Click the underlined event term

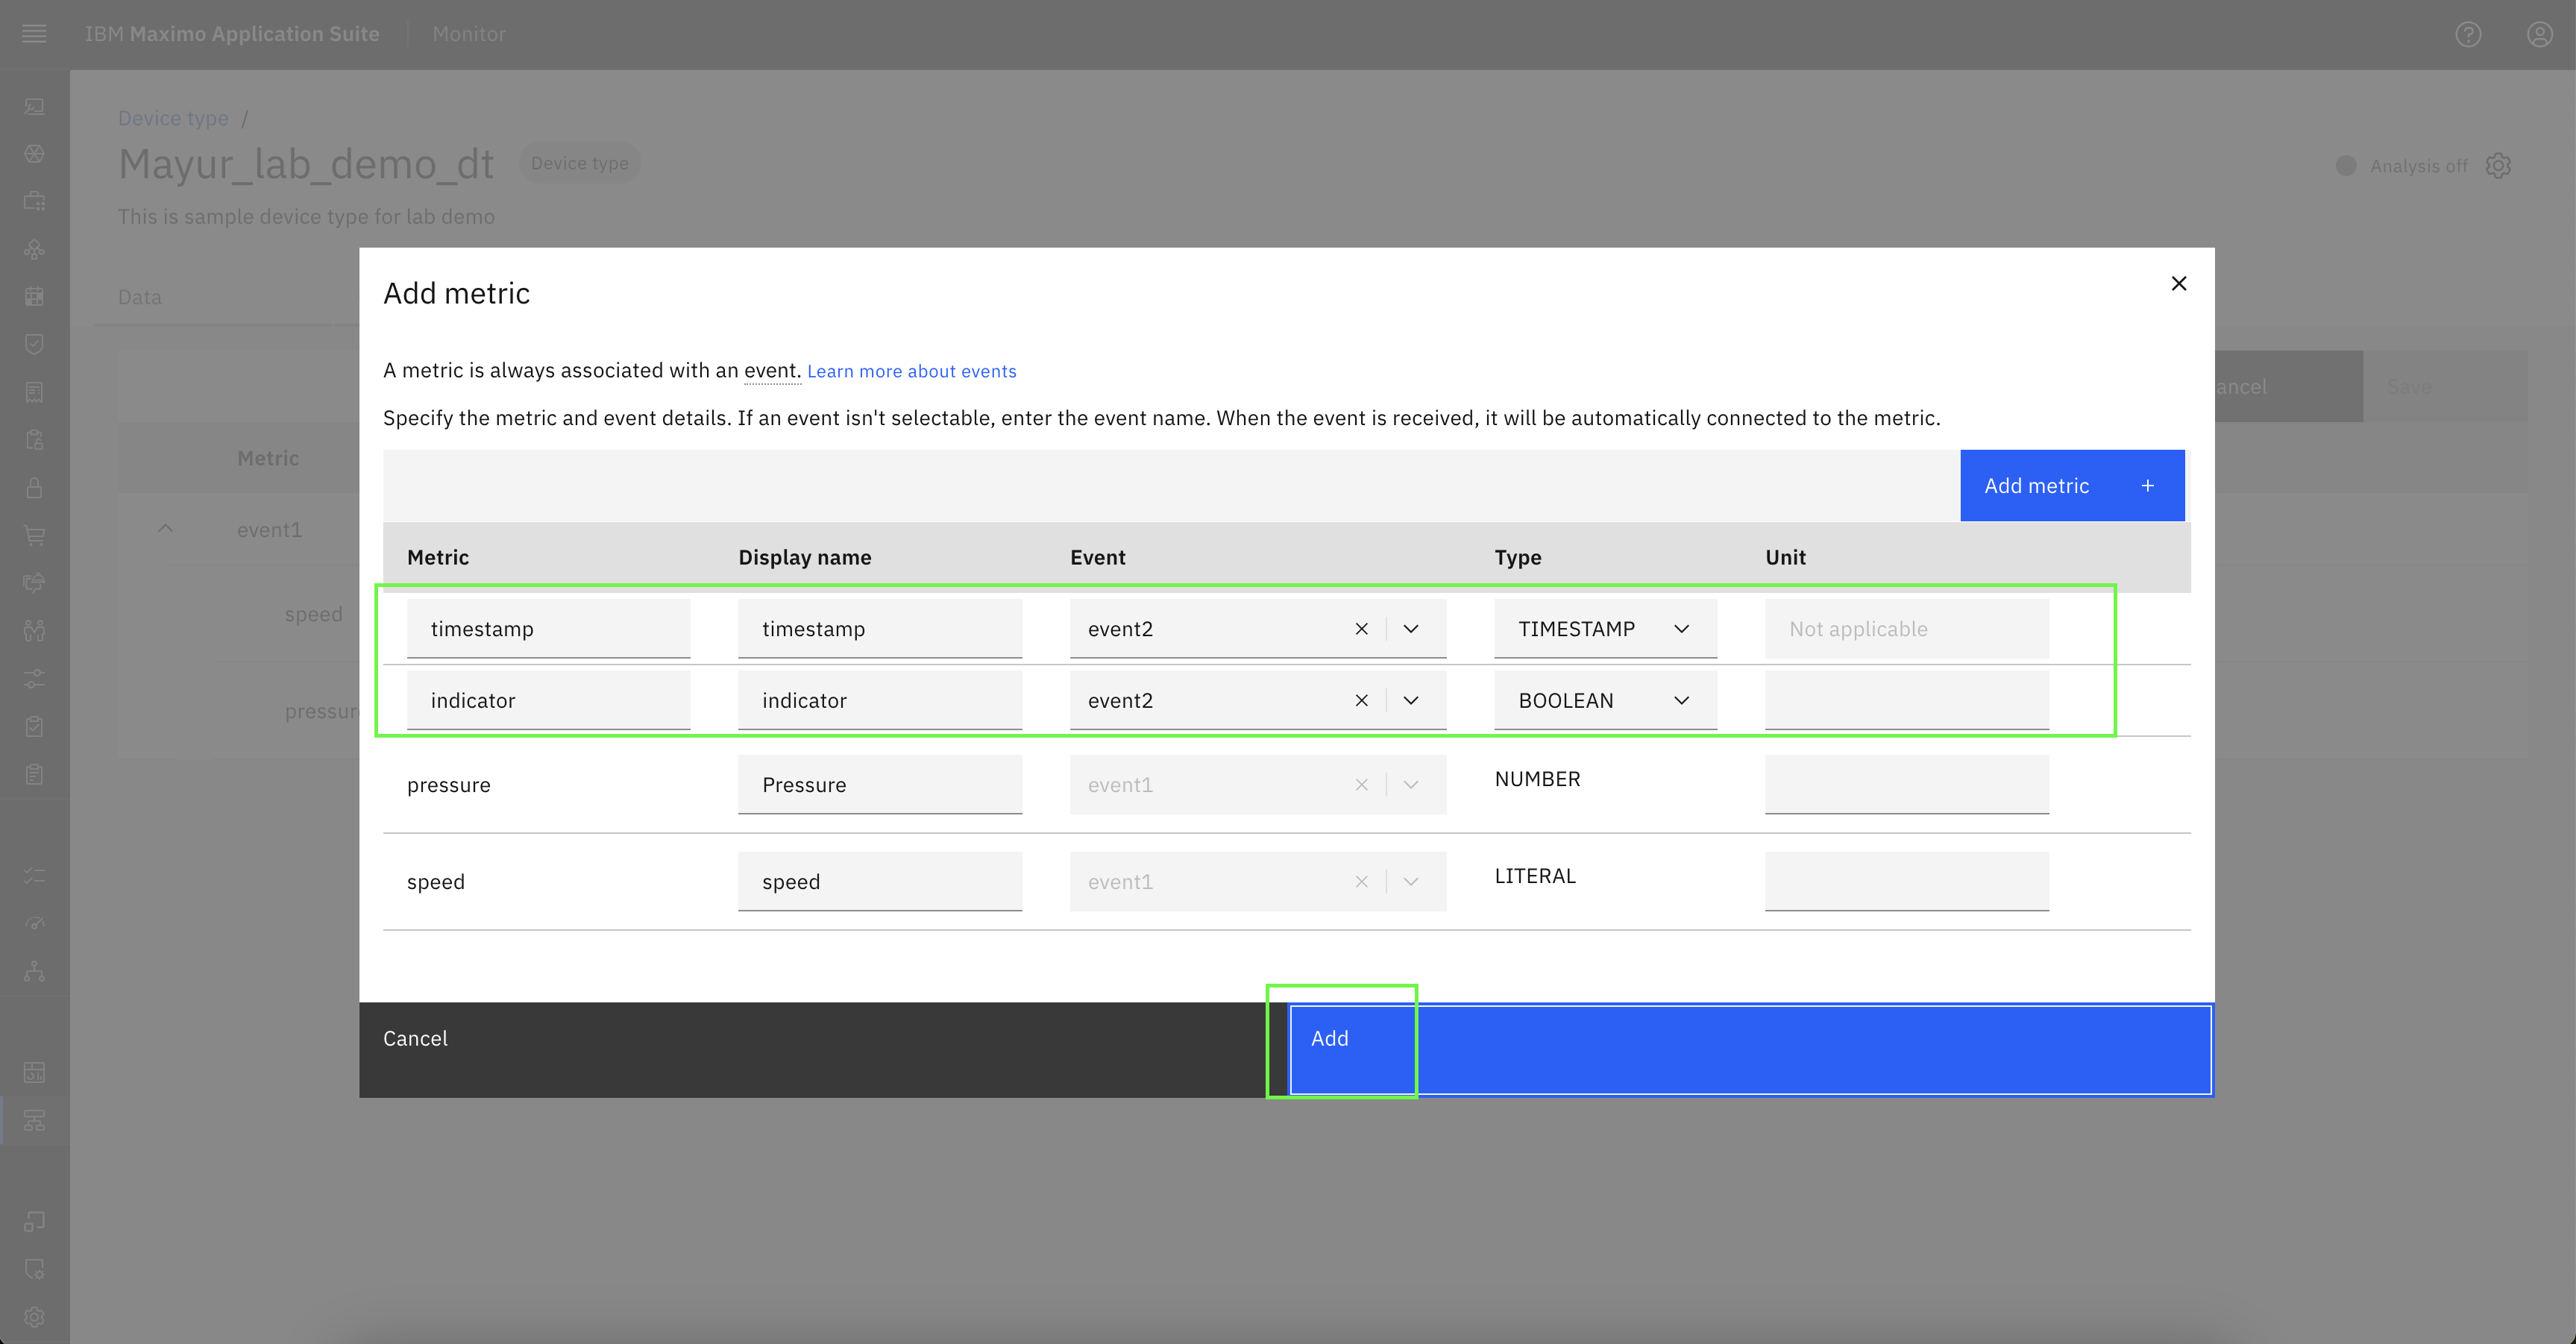pyautogui.click(x=771, y=370)
